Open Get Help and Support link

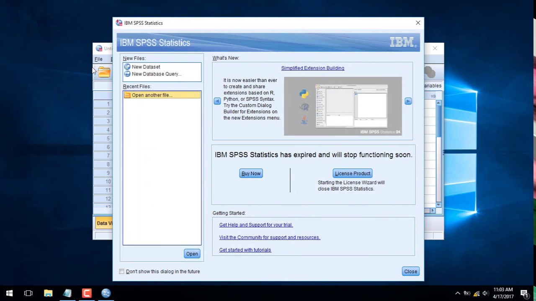pos(256,225)
